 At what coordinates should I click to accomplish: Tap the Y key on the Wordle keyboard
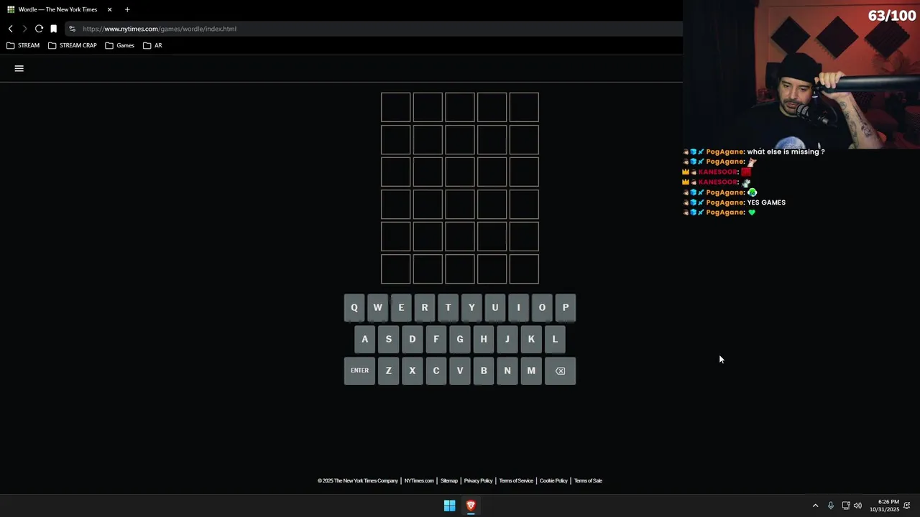pyautogui.click(x=471, y=307)
